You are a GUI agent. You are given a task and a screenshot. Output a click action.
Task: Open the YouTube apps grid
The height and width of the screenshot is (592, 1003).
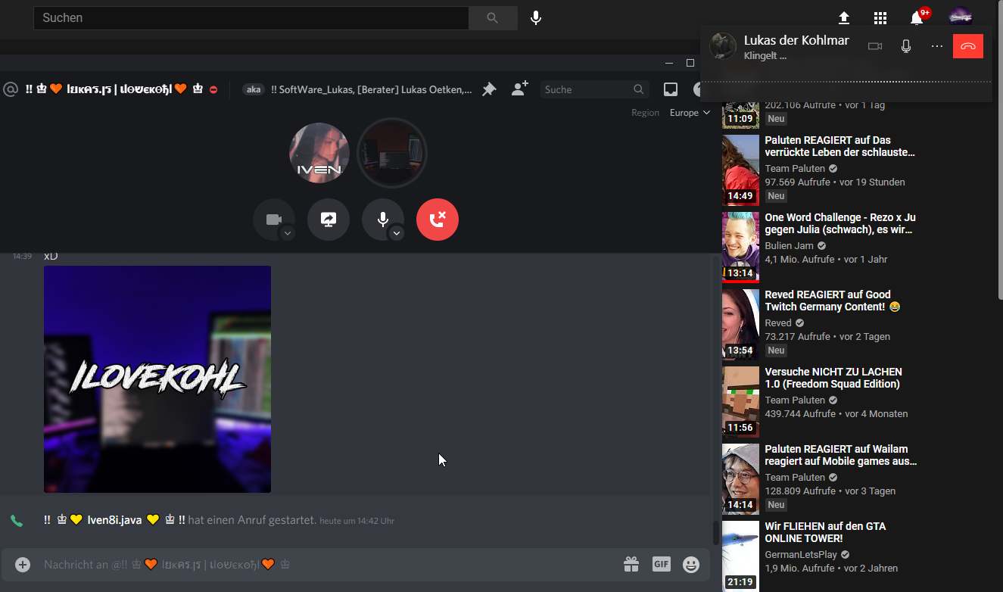pyautogui.click(x=880, y=18)
